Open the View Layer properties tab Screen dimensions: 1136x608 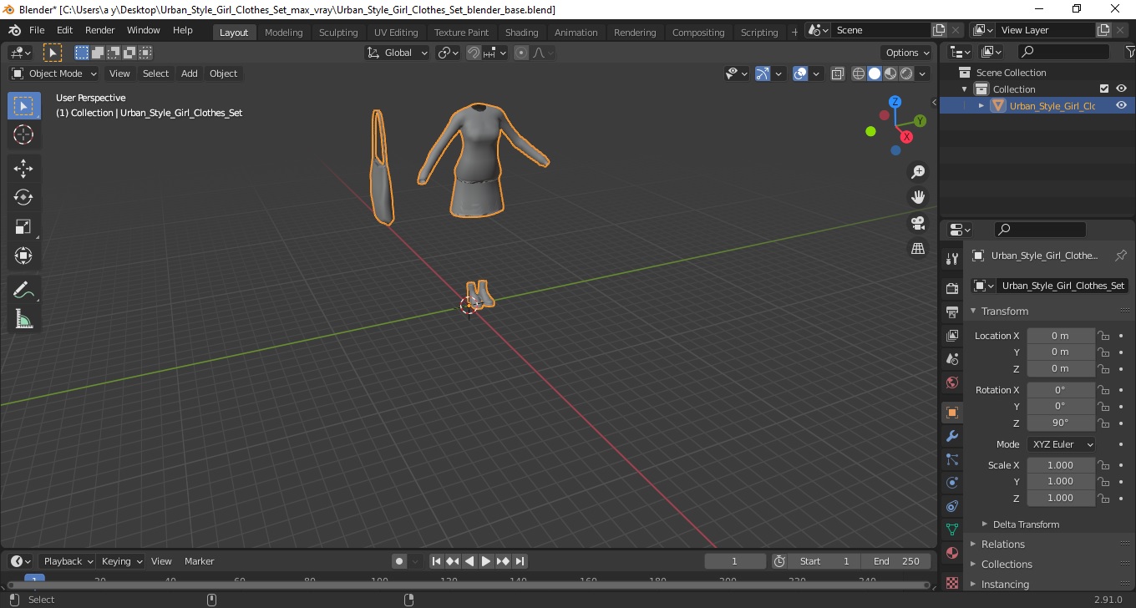pyautogui.click(x=952, y=336)
